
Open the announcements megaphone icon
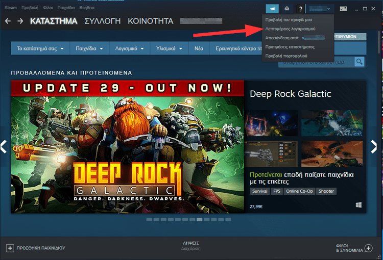tap(272, 9)
